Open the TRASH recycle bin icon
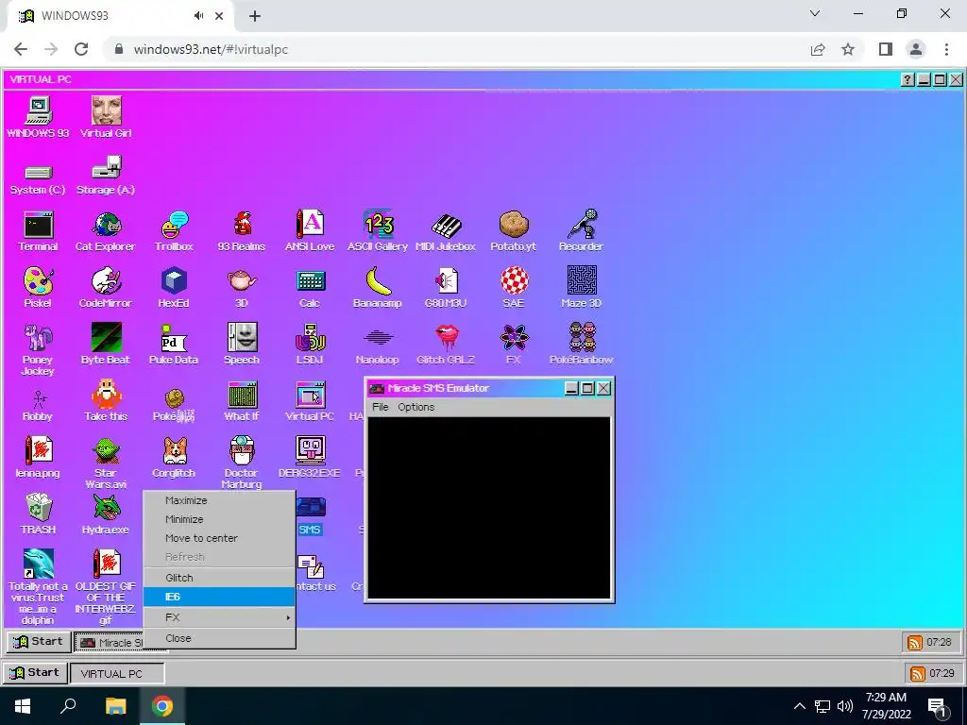The width and height of the screenshot is (967, 725). (x=38, y=514)
